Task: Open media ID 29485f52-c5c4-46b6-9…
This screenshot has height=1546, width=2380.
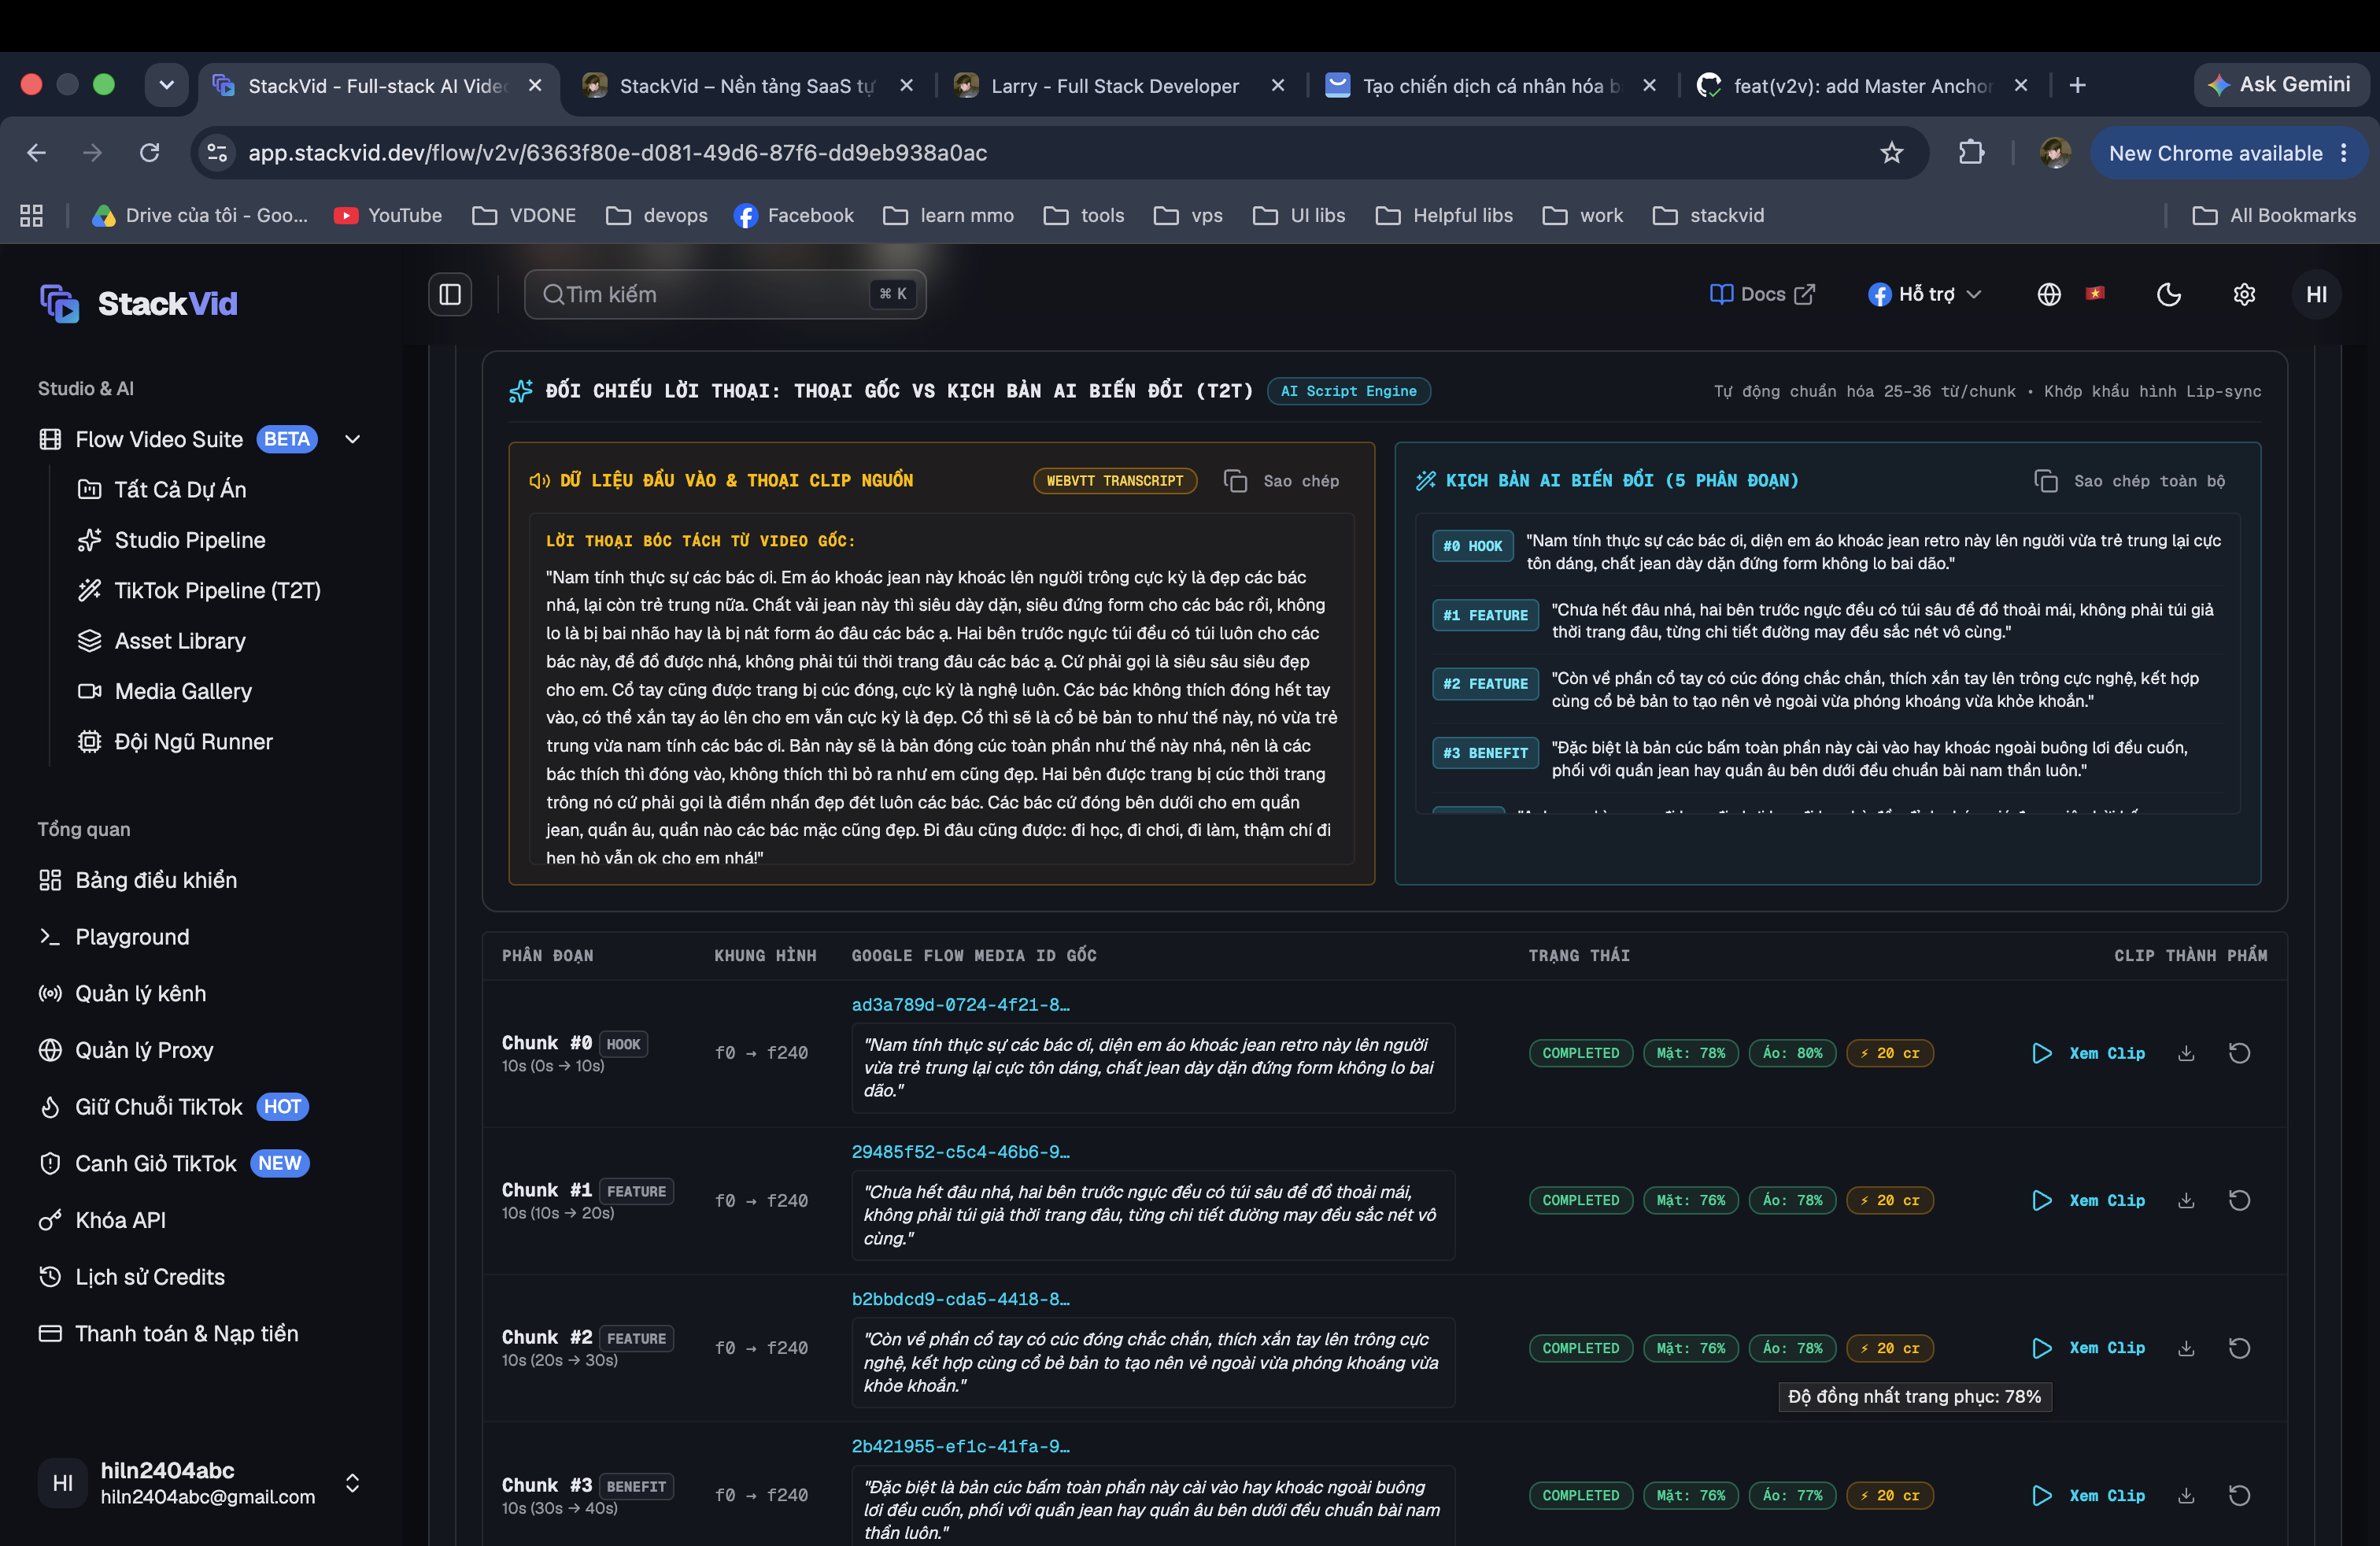Action: [x=960, y=1151]
